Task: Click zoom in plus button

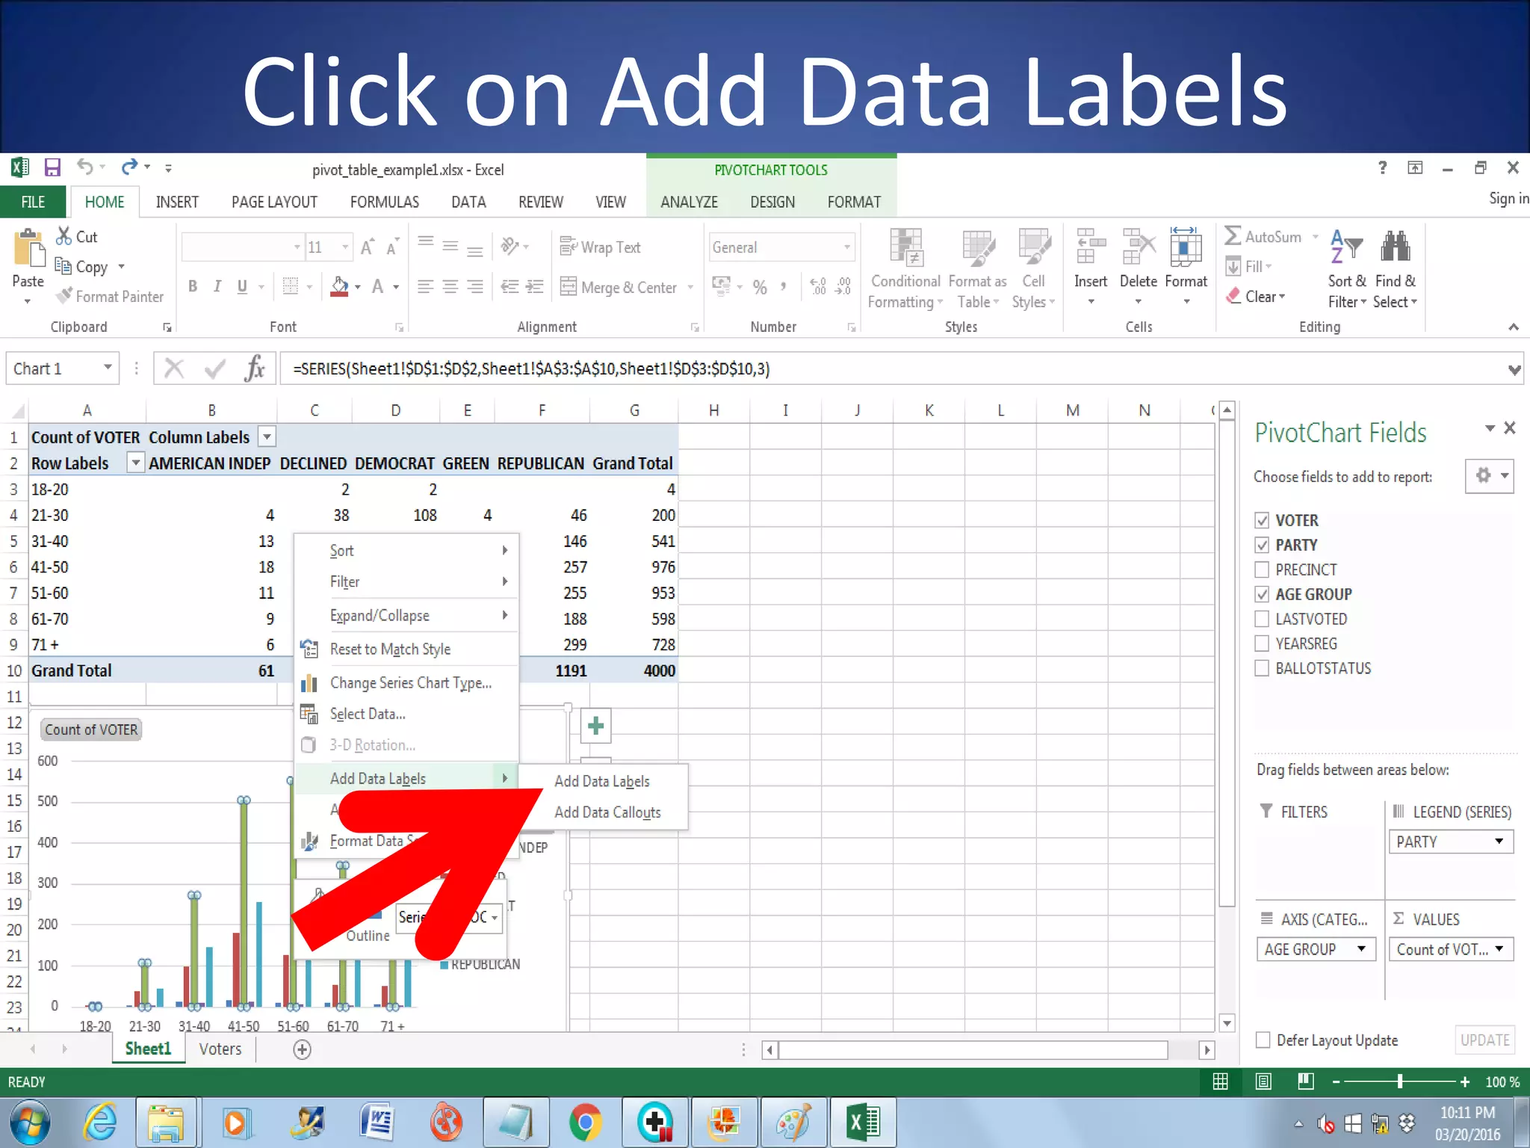Action: click(x=1464, y=1081)
